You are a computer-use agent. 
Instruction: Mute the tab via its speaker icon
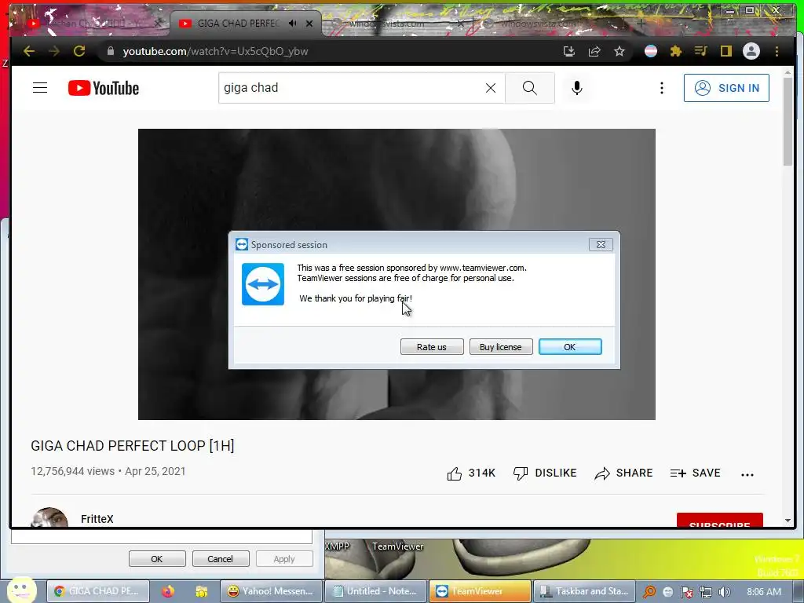[292, 23]
